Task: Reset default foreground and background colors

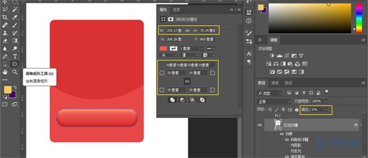Action: tap(5, 97)
